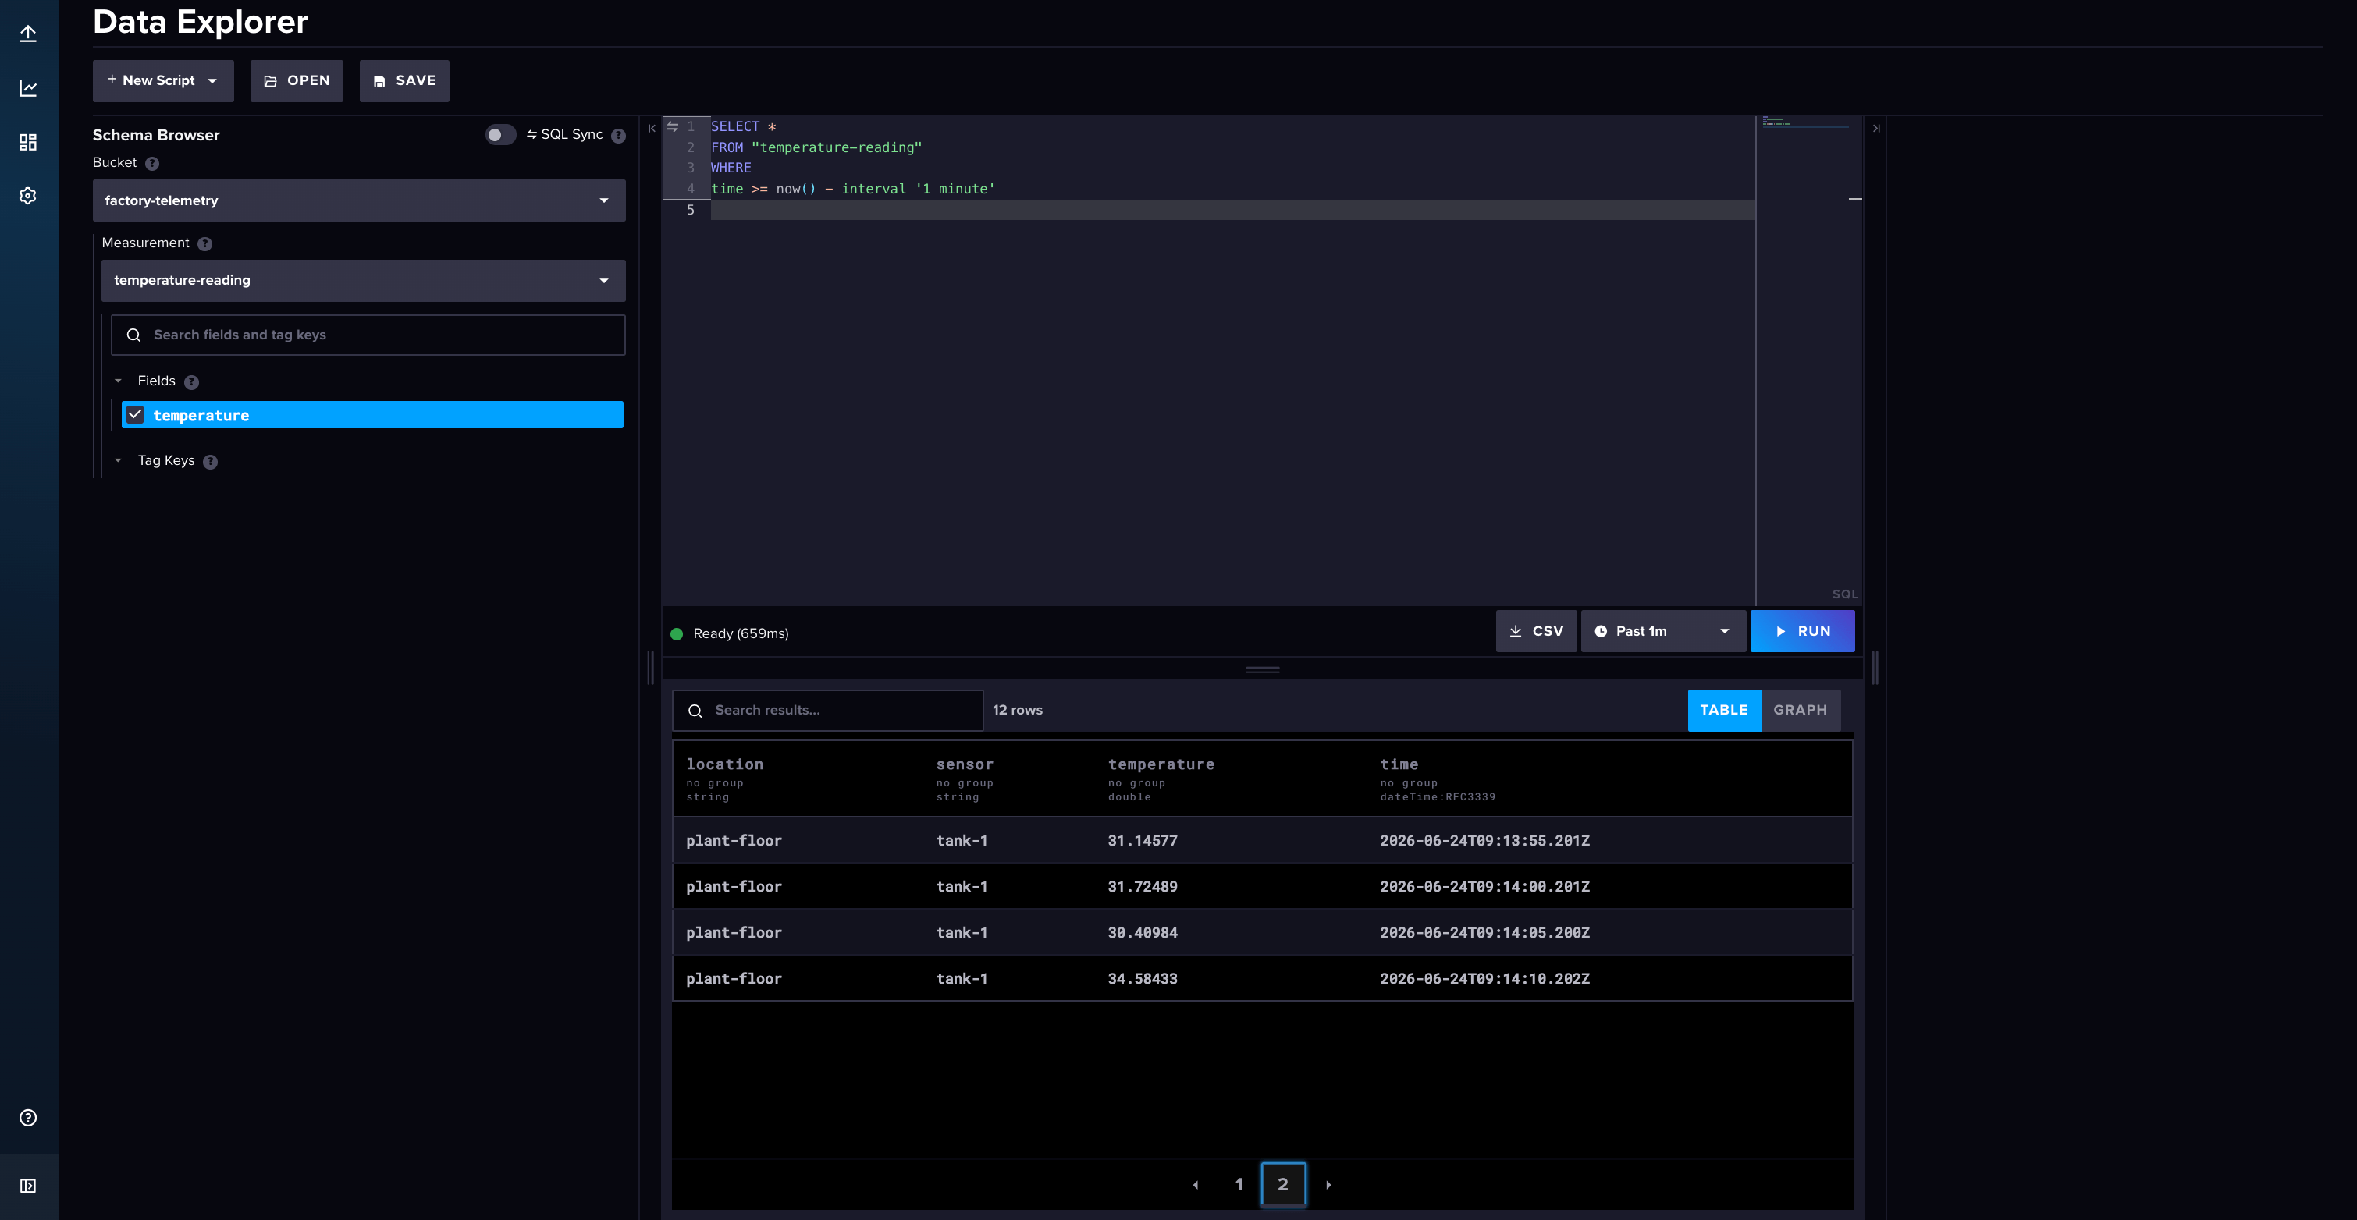Click SQL Sync help question icon

tap(619, 136)
